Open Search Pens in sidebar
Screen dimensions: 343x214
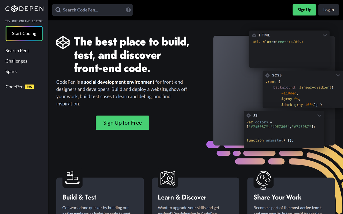(x=17, y=51)
